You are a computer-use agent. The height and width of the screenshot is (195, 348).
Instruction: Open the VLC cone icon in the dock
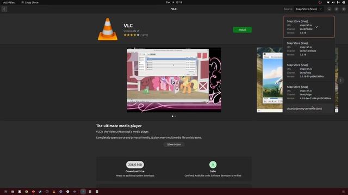[54, 192]
